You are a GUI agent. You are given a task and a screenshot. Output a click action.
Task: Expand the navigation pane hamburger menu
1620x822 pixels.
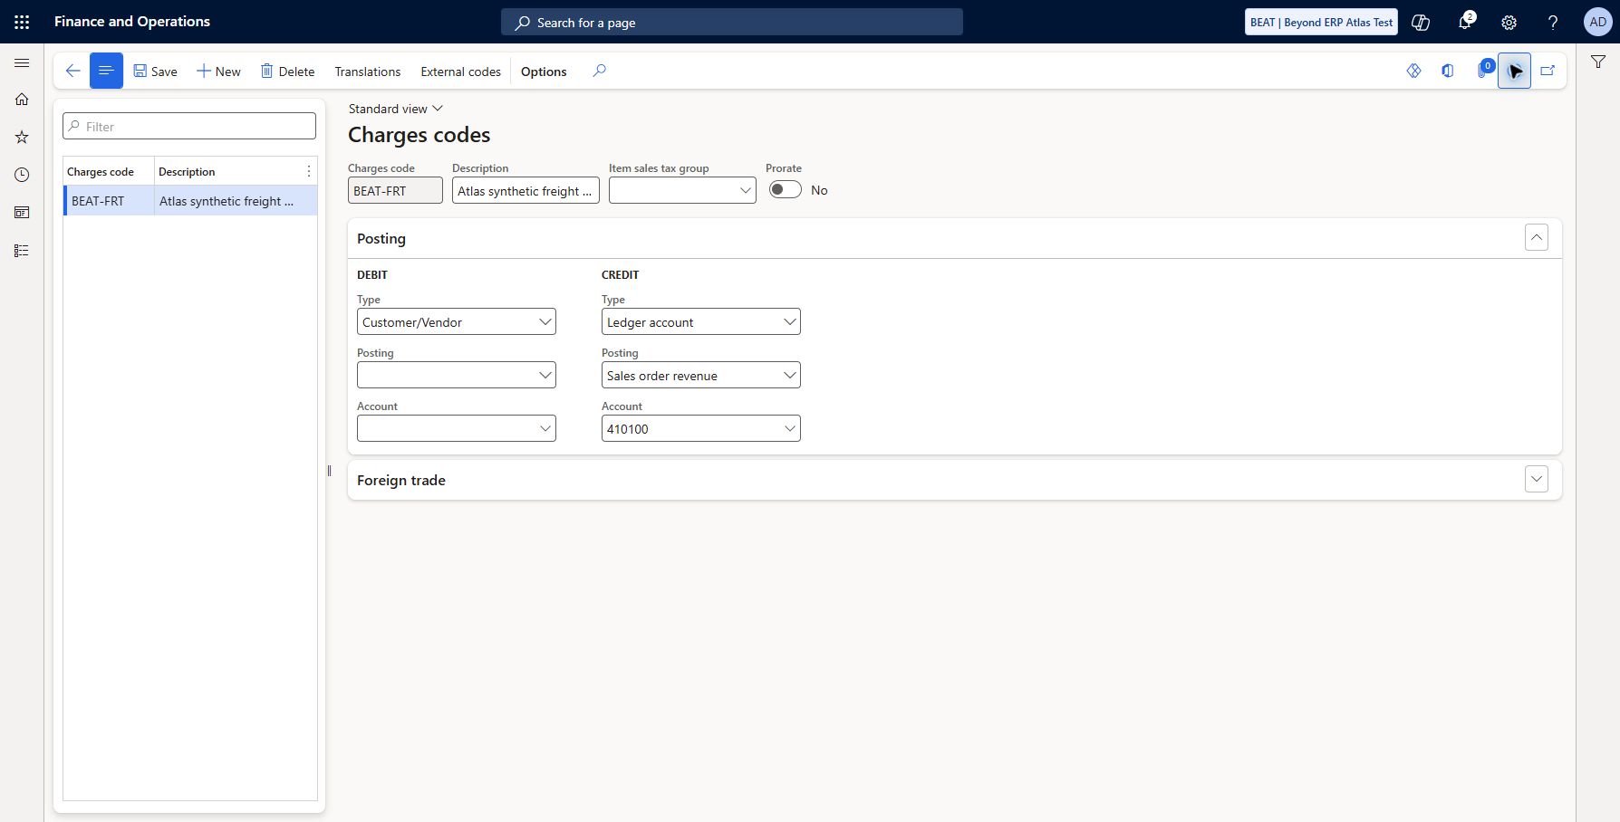(22, 63)
